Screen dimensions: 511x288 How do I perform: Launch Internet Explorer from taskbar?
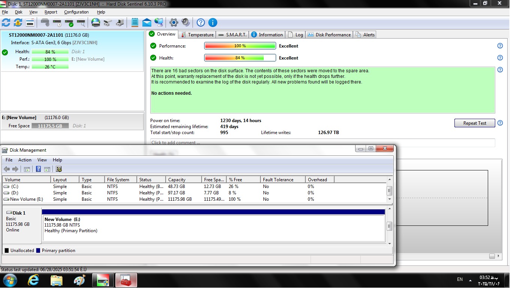coord(33,280)
